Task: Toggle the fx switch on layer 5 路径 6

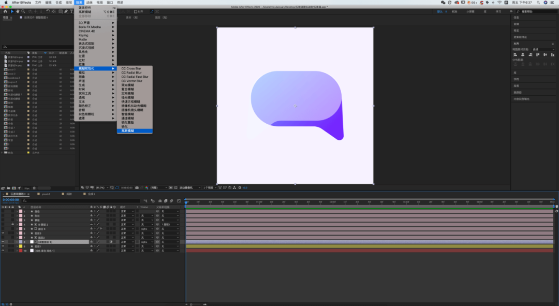Action: pos(101,229)
